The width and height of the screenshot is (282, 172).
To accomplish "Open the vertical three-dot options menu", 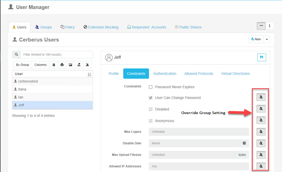I will [269, 26].
